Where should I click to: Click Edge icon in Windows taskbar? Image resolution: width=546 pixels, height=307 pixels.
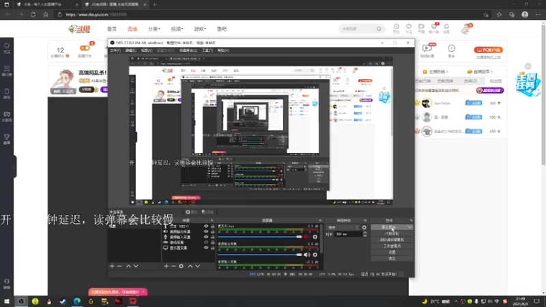pos(77,301)
